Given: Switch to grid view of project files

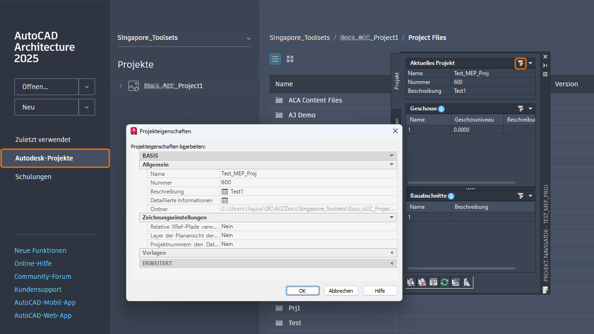Looking at the screenshot, I should 290,59.
